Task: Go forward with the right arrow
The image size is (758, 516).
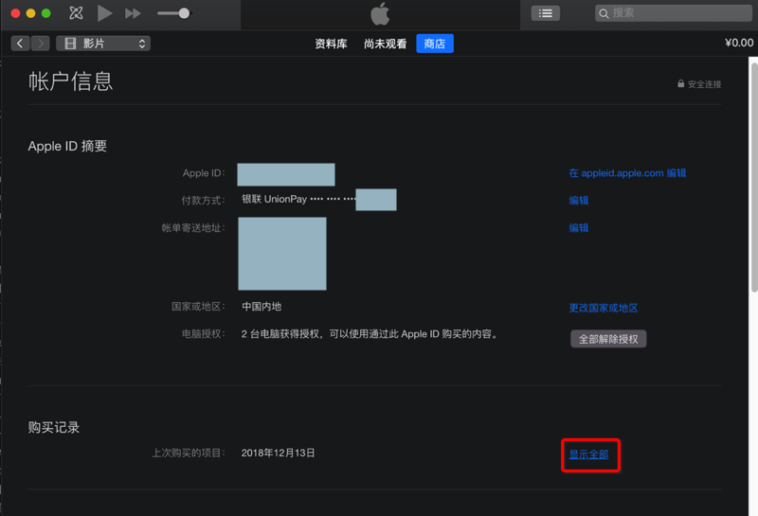Action: click(x=41, y=44)
